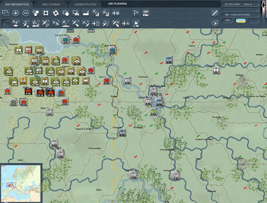Select the HQ 0-50 unit at Le Mans
This screenshot has width=267, height=203.
coord(54,143)
